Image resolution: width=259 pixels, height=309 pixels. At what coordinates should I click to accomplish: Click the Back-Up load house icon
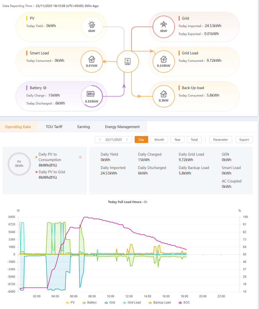tap(163, 94)
